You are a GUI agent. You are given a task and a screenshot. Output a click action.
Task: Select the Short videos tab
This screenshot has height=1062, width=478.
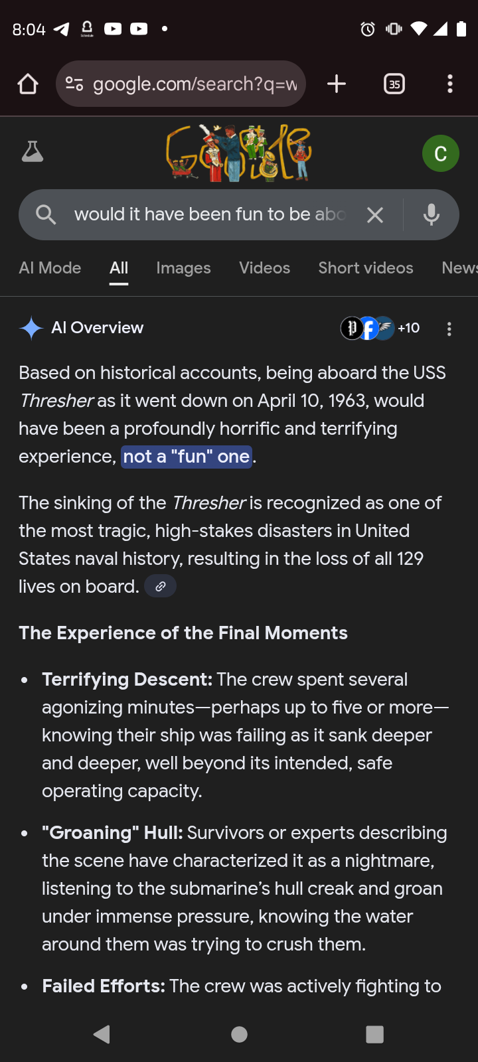366,268
